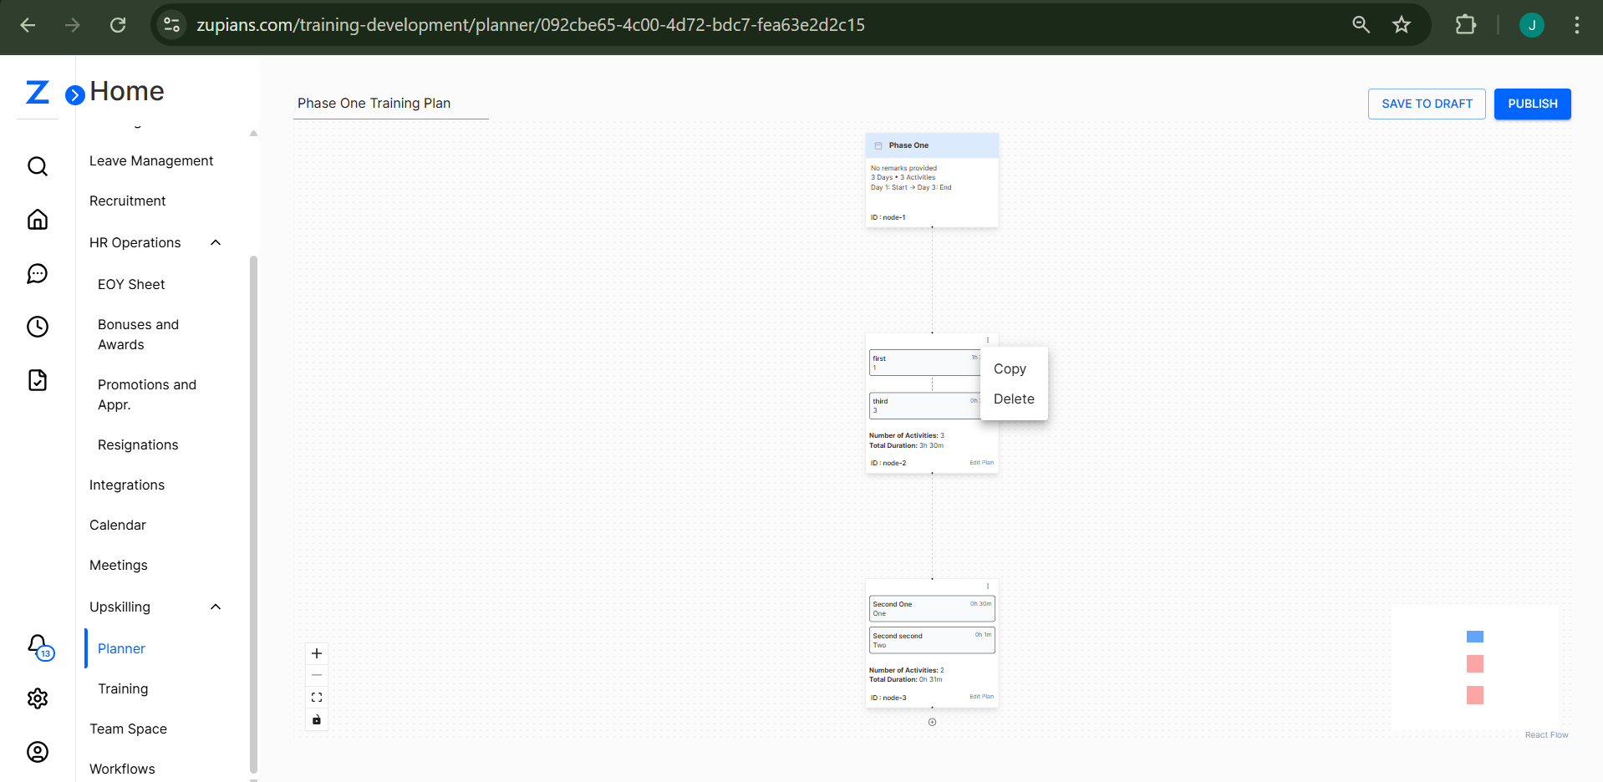This screenshot has height=782, width=1603.
Task: Select the search icon in the sidebar
Action: (38, 166)
